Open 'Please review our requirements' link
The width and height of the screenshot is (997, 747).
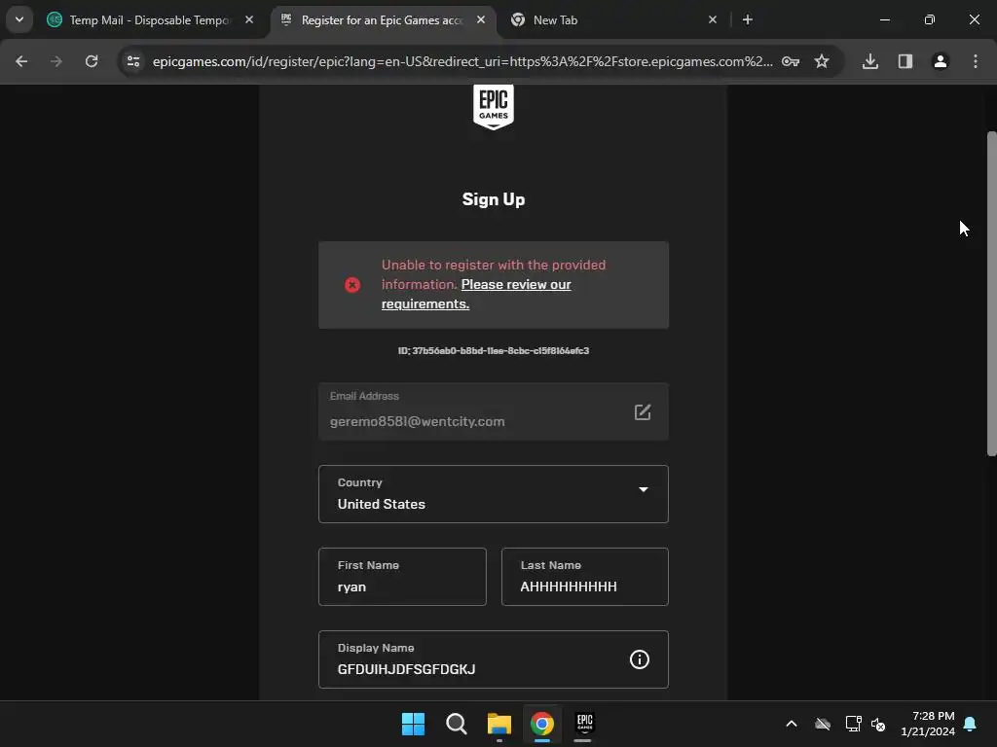click(476, 294)
